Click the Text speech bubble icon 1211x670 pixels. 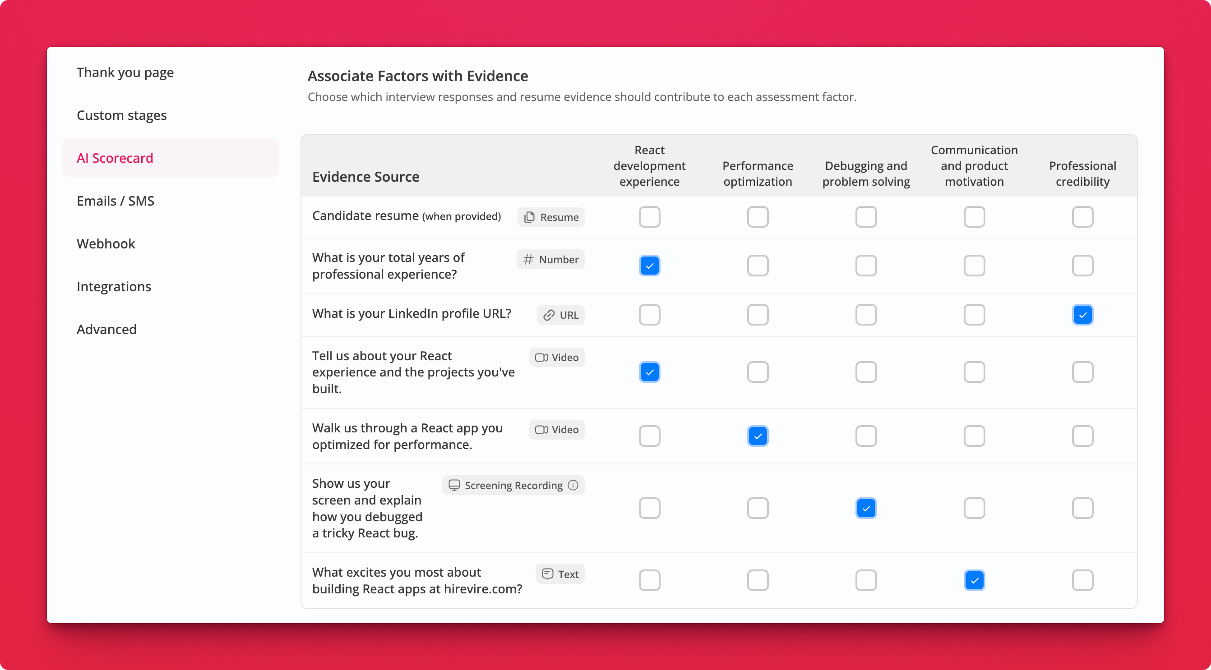(x=547, y=574)
